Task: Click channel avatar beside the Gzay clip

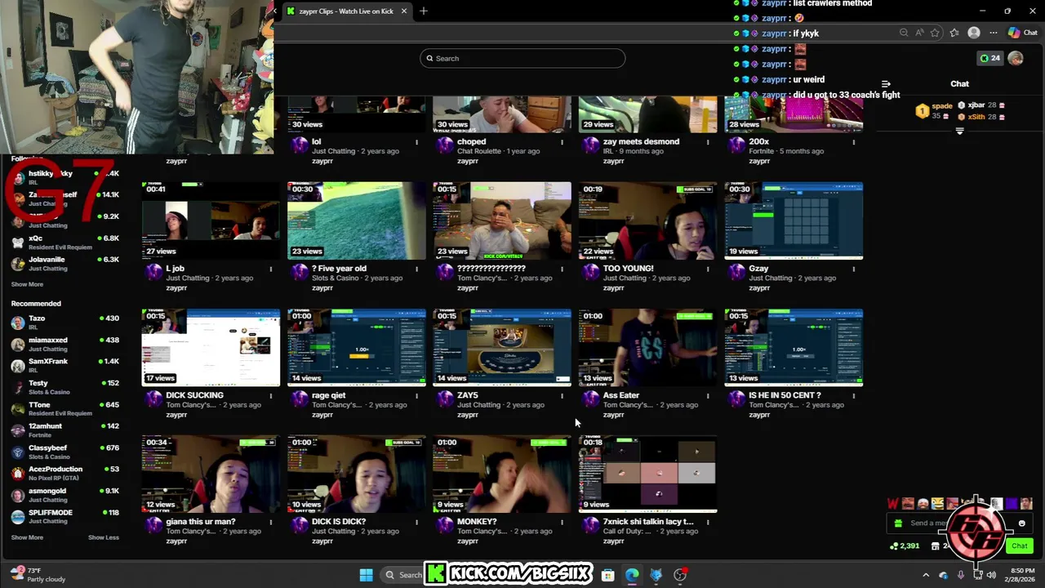Action: (737, 271)
